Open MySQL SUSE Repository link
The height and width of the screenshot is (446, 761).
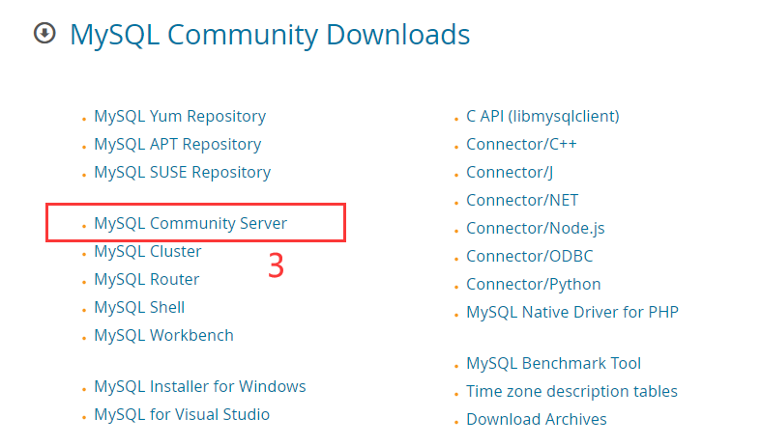[x=183, y=173]
